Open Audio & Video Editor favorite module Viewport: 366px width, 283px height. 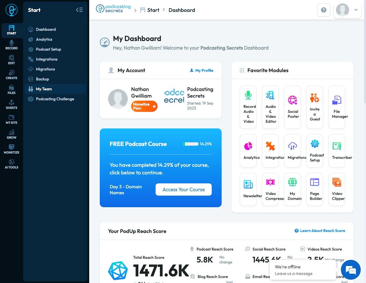[x=270, y=107]
